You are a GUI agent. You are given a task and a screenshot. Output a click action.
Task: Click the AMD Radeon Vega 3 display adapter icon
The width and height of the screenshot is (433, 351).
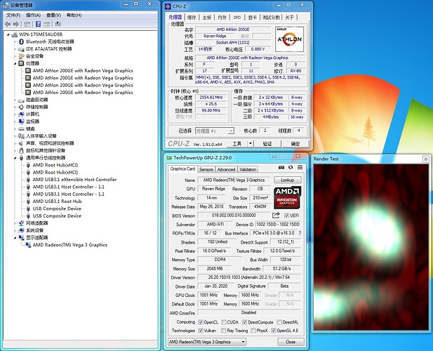click(x=28, y=245)
